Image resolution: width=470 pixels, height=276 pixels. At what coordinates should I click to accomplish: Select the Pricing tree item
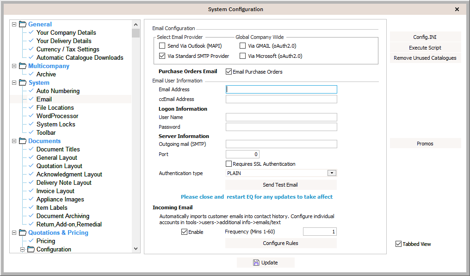pyautogui.click(x=46, y=241)
